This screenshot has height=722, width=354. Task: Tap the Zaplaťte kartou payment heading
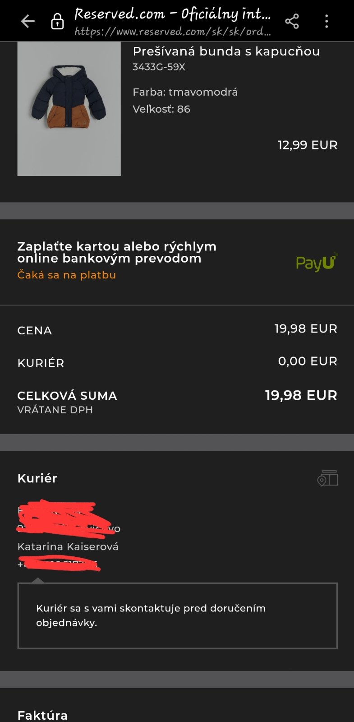coord(117,252)
